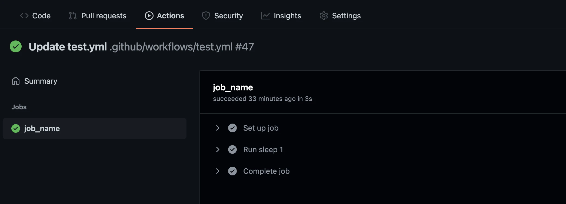Screen dimensions: 566x204
Task: Expand the Complete job step
Action: coord(218,171)
